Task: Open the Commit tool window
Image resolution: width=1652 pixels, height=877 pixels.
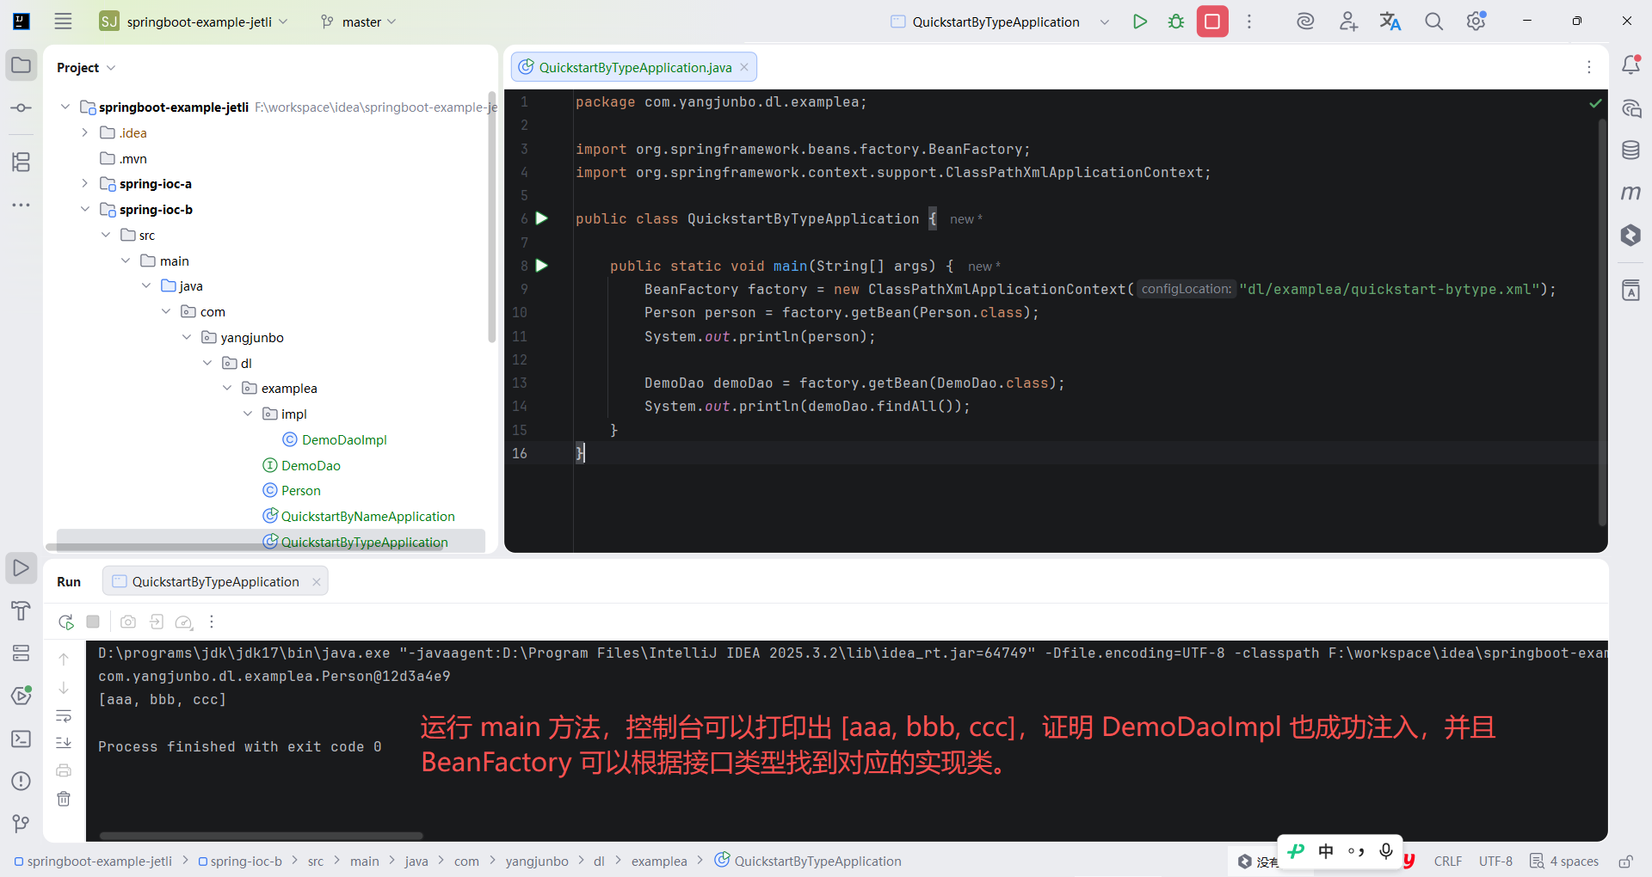Action: pyautogui.click(x=22, y=108)
